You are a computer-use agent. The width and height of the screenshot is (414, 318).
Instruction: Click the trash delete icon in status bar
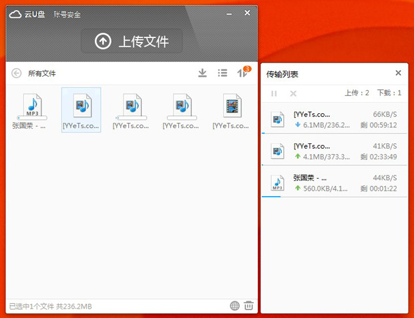tap(248, 305)
